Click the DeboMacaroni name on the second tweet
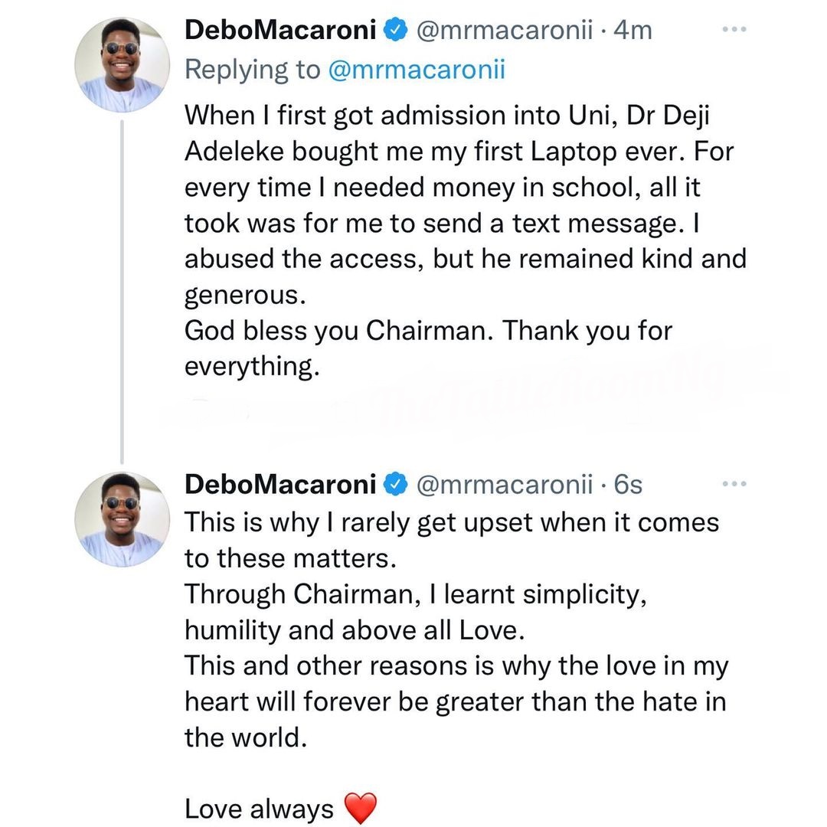The height and width of the screenshot is (827, 827). click(280, 484)
